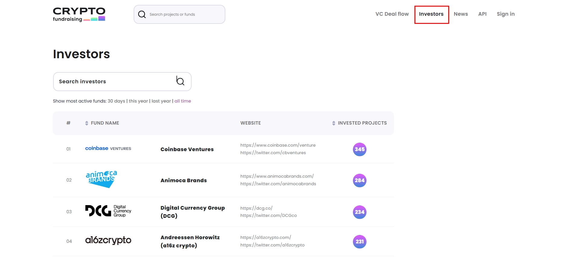The image size is (571, 257).
Task: Open https://twitter.com/a16zcrypto link
Action: click(272, 245)
